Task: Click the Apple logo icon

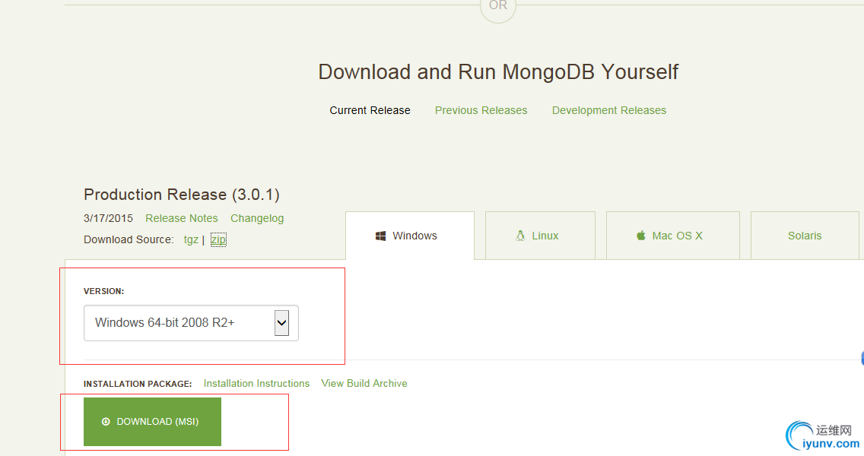Action: (641, 235)
